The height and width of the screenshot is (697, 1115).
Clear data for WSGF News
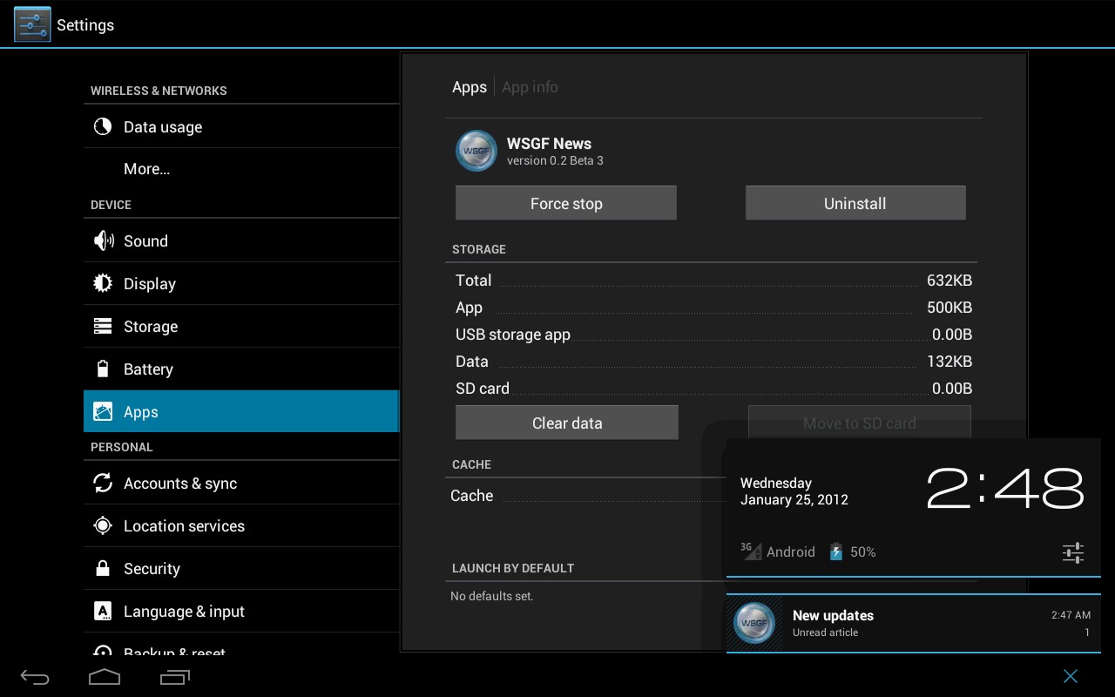567,423
